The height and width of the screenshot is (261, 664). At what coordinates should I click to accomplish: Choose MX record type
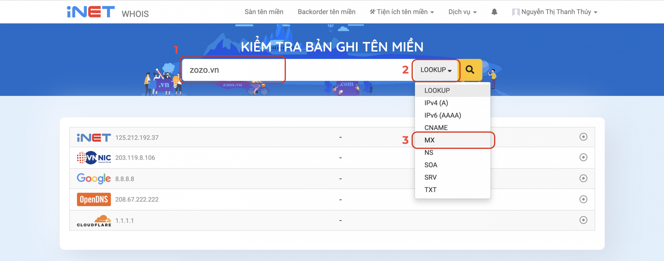[452, 140]
